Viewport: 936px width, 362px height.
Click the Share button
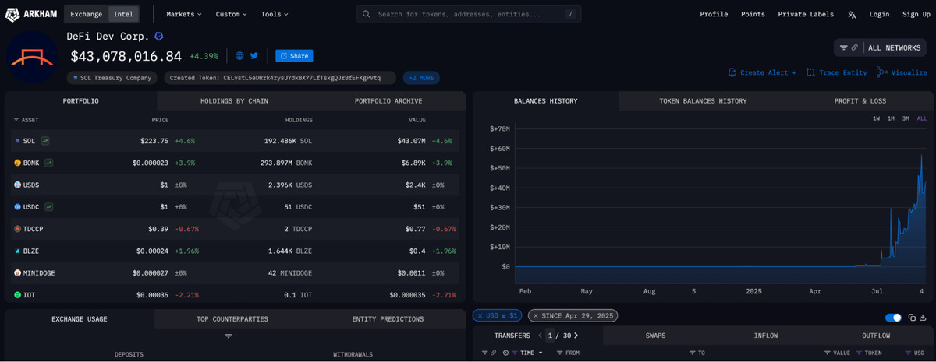[x=294, y=56]
